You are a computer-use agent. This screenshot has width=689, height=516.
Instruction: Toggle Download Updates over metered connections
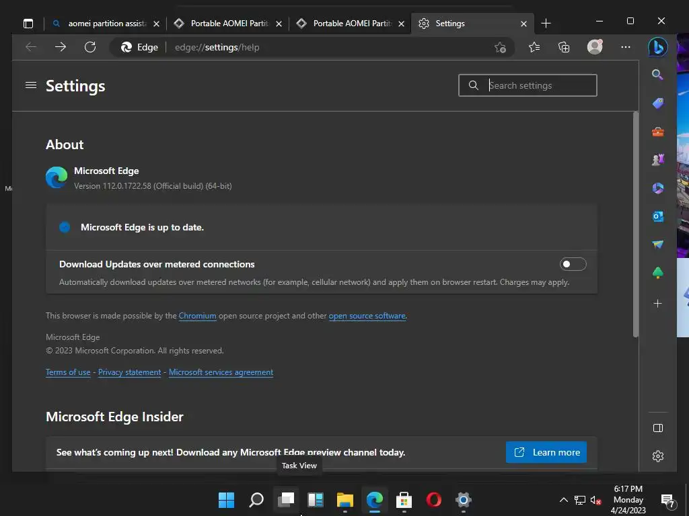tap(573, 264)
